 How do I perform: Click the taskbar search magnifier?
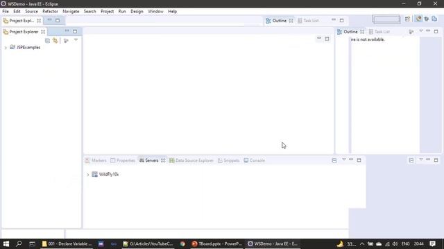coord(19,243)
